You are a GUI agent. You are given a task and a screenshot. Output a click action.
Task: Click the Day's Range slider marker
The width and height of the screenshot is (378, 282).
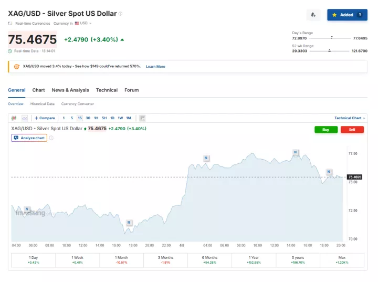[332, 38]
